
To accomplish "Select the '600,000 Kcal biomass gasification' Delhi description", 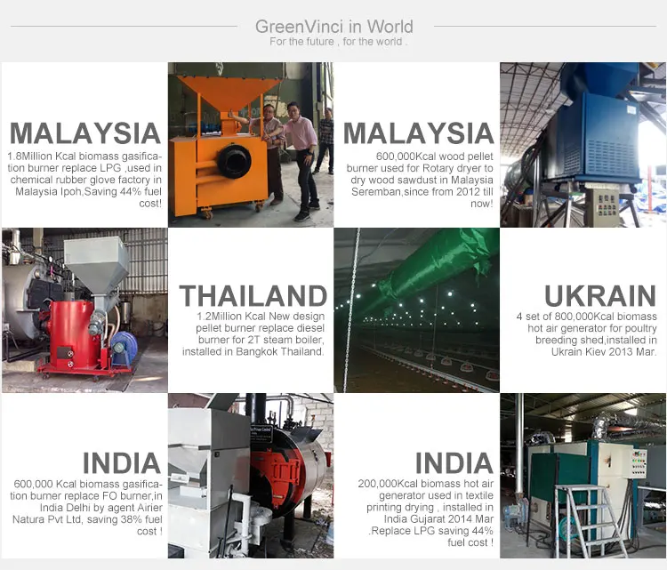I will 86,508.
